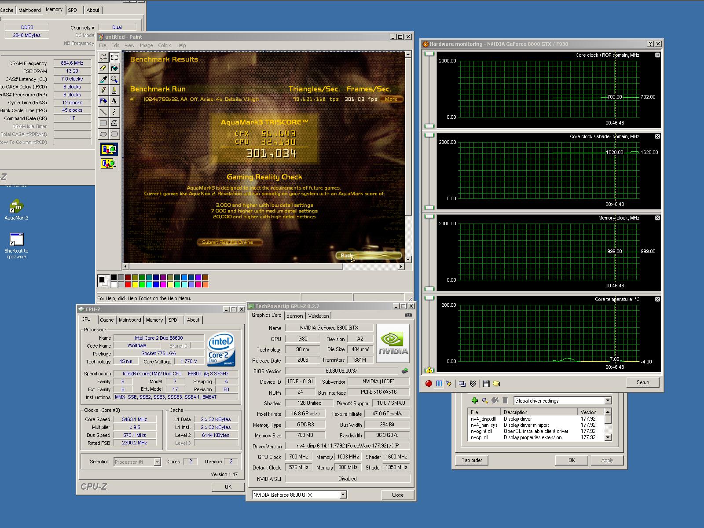Screen dimensions: 704x528
Task: Pick the bright red swatch in Paint palette
Action: point(127,285)
